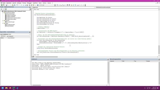Click List Properties/Methods icon in Edit toolbar

[57, 5]
